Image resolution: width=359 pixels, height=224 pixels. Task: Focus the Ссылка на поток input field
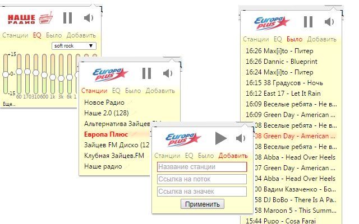point(202,179)
